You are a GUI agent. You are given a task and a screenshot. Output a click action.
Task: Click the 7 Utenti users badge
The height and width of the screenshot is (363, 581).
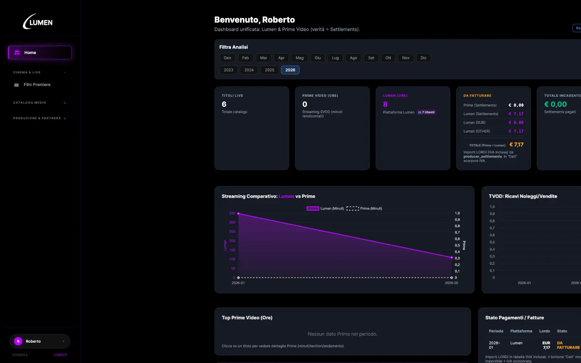426,112
